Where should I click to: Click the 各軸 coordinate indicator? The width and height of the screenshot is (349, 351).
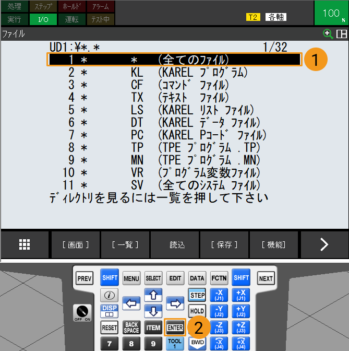[276, 17]
